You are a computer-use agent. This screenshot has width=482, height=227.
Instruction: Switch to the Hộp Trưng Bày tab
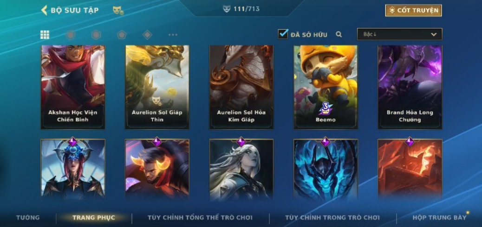(x=440, y=218)
